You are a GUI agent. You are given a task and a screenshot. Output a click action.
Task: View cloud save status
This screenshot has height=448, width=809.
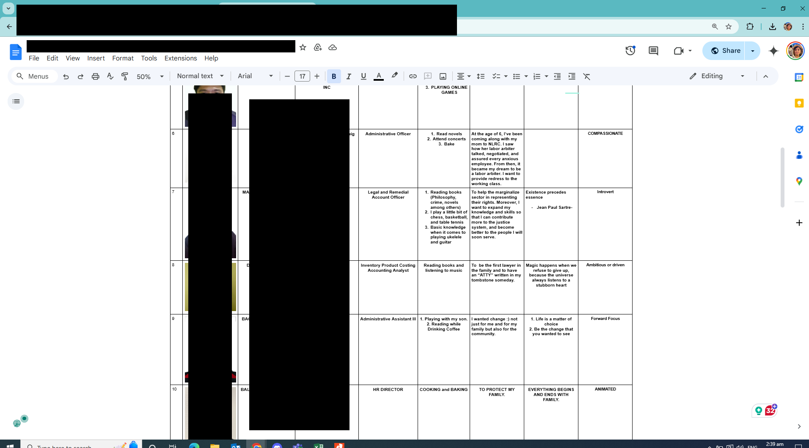click(333, 47)
